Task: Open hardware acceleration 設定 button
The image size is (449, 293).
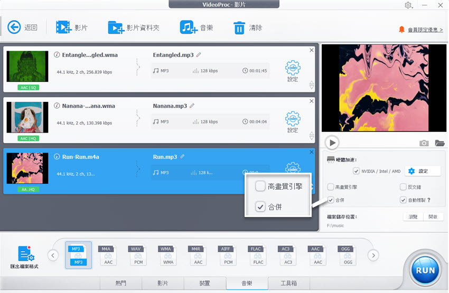Action: pos(423,171)
